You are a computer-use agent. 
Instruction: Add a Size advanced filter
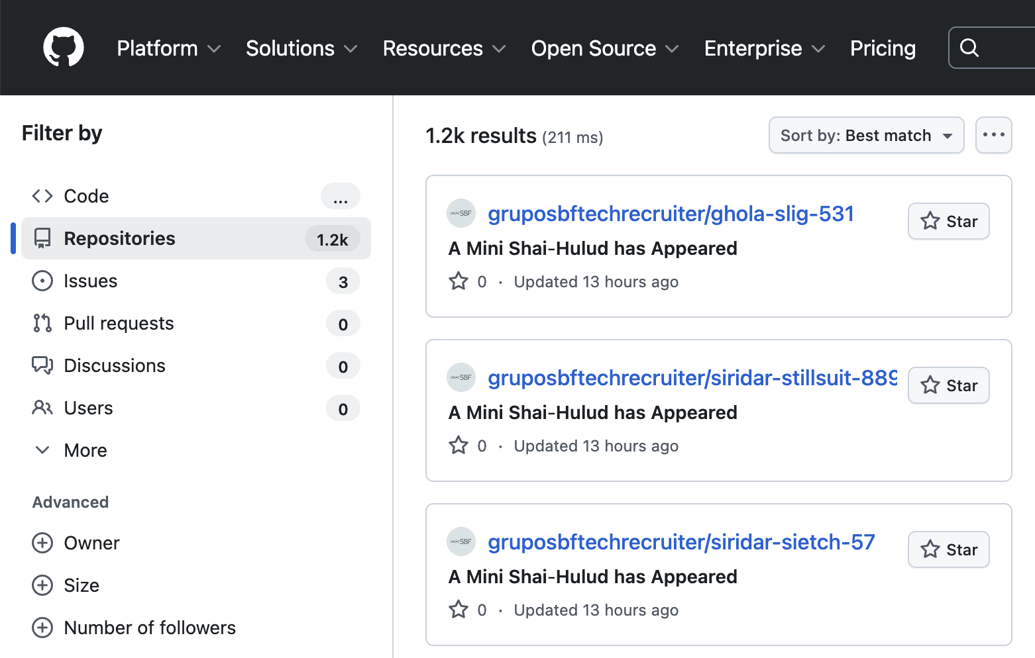point(196,585)
